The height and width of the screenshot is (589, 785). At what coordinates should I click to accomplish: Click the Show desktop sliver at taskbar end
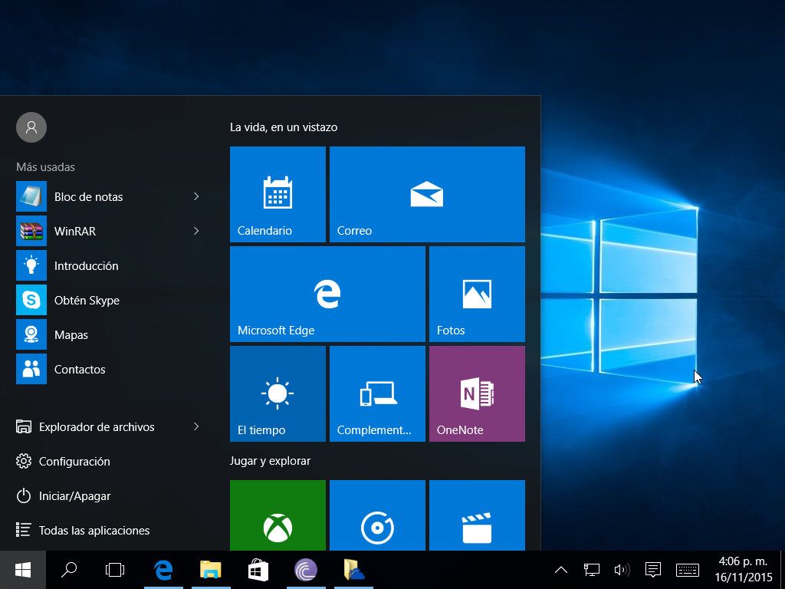[x=783, y=570]
